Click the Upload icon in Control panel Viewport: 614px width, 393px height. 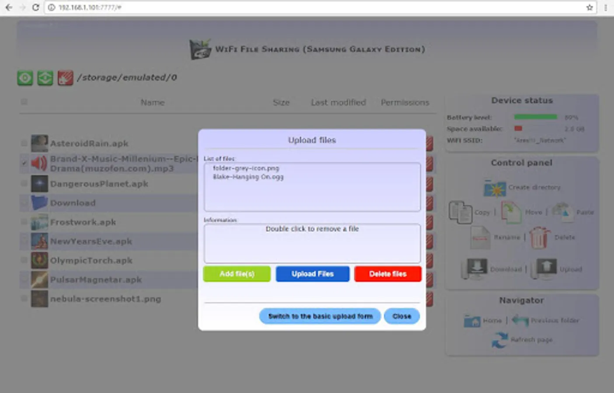pyautogui.click(x=544, y=269)
